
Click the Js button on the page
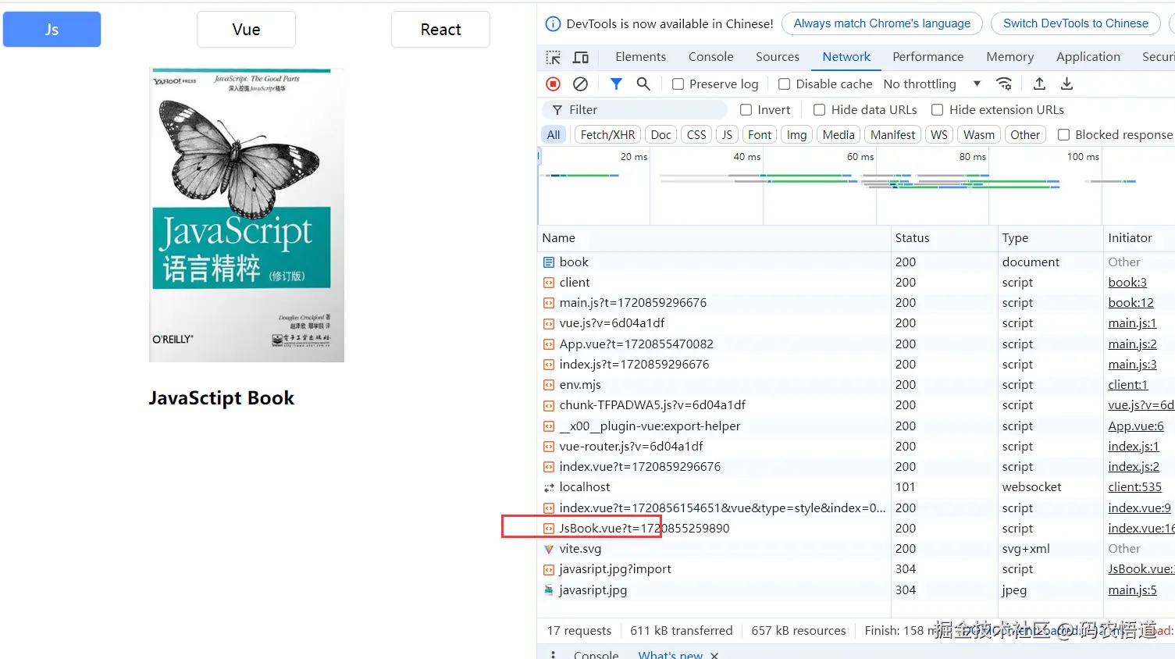point(52,29)
